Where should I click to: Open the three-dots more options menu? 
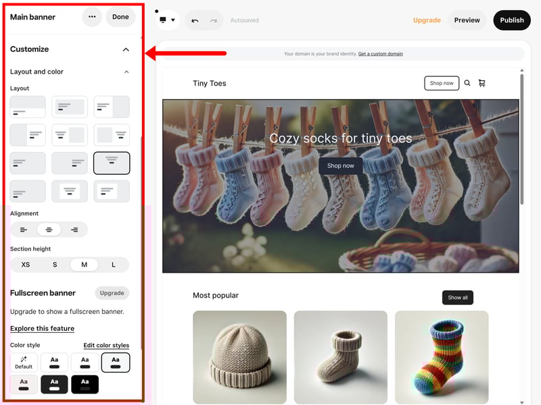(92, 17)
